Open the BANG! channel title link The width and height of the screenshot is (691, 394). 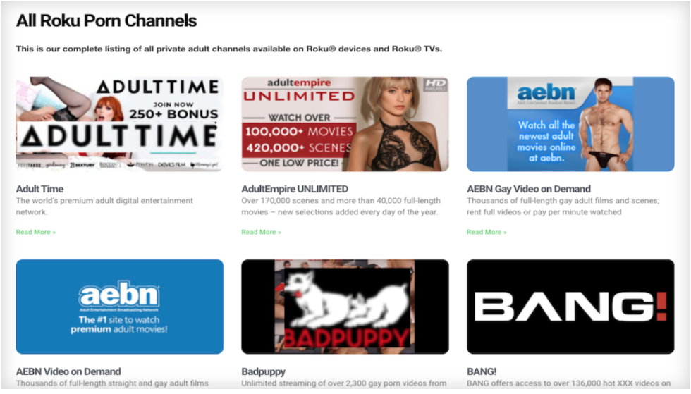(x=482, y=371)
